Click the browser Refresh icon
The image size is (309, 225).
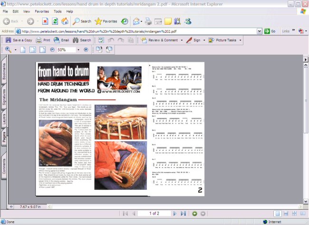[55, 21]
